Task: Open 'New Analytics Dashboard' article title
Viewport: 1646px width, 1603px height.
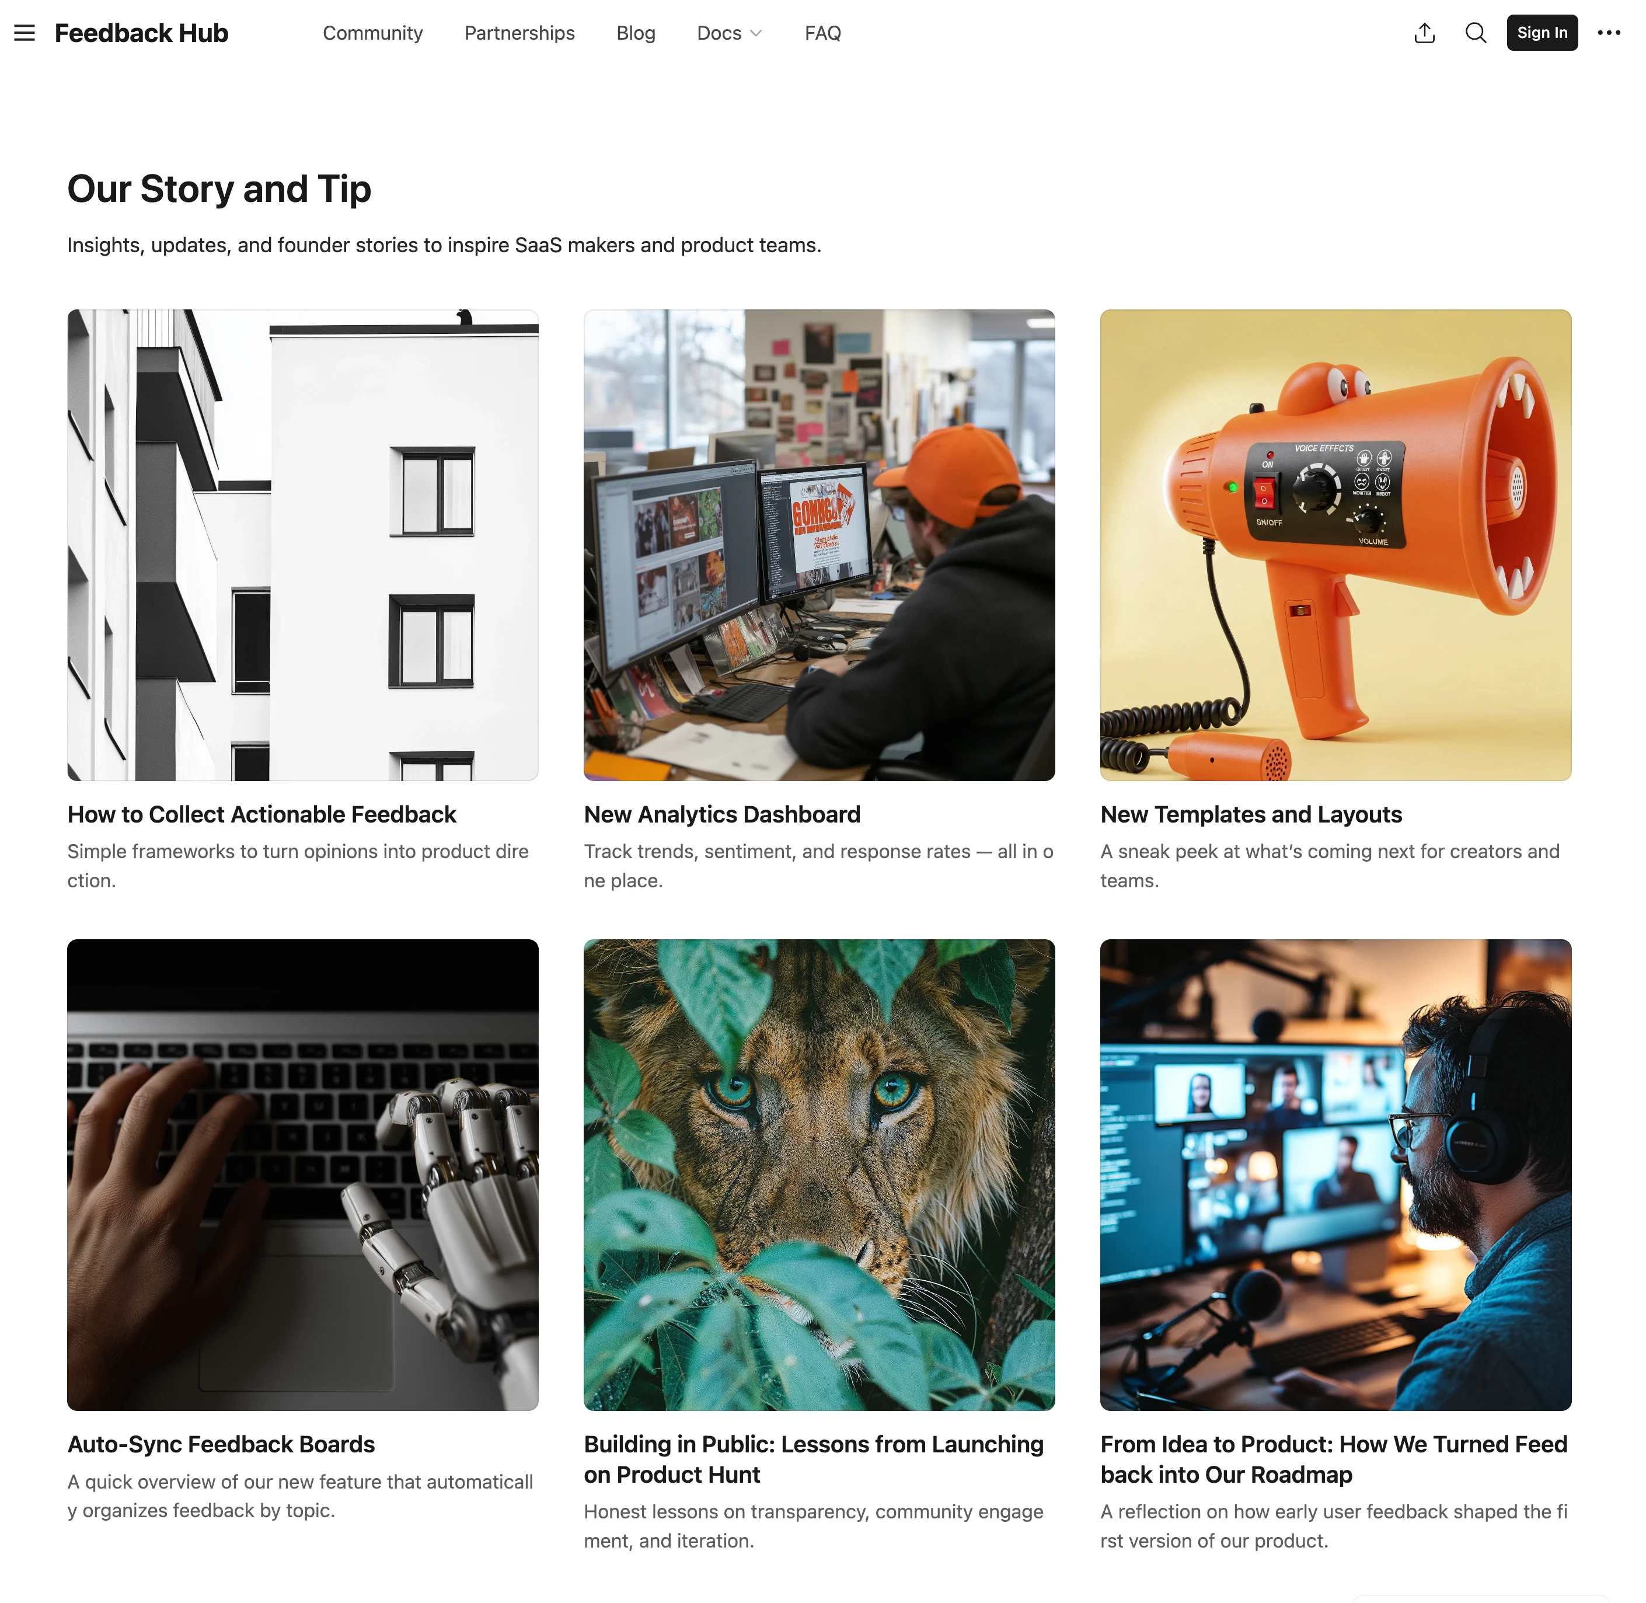Action: [x=723, y=814]
